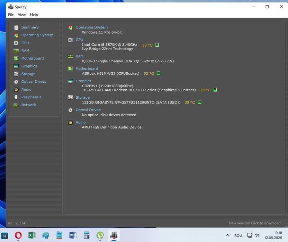Click 'ASRock H61M-VG3 (CPUSocket)' text
The width and height of the screenshot is (288, 242).
[x=110, y=73]
